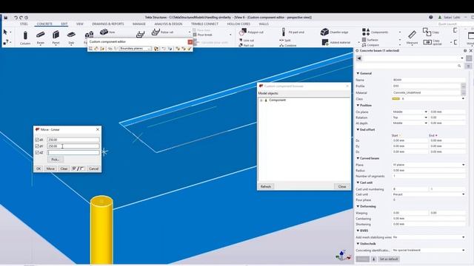Redo the action in title bar
Viewport: 474px width, 266px height.
coord(21,18)
